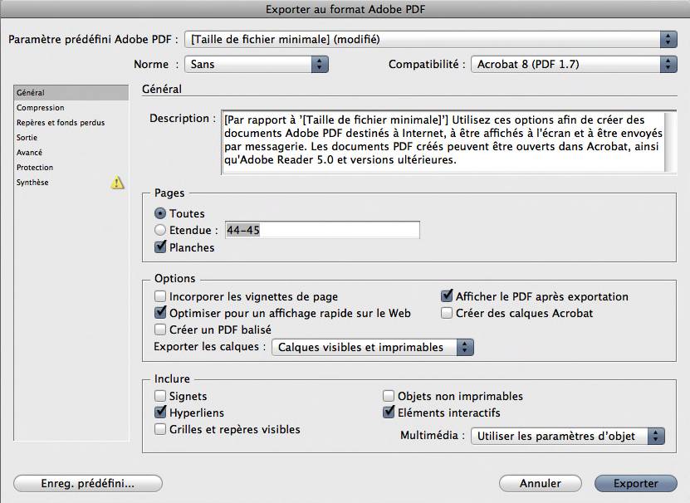690x503 pixels.
Task: Open the Exporter les calques dropdown
Action: point(373,347)
